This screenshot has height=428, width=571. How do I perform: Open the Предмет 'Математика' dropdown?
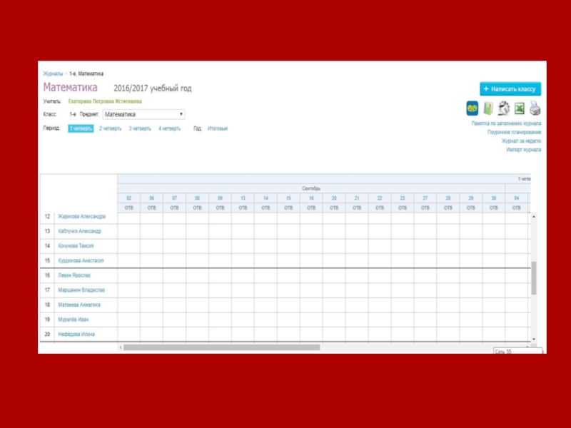143,114
